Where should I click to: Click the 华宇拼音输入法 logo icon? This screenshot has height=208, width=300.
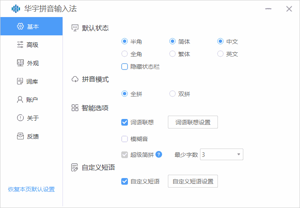click(x=16, y=9)
